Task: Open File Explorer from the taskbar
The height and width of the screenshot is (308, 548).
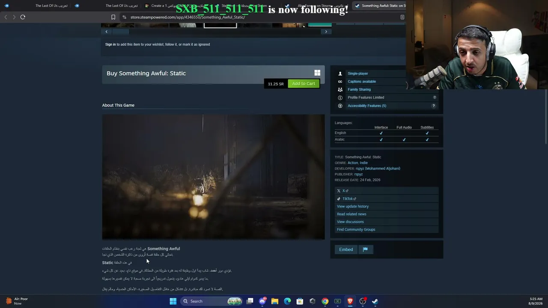Action: point(275,301)
